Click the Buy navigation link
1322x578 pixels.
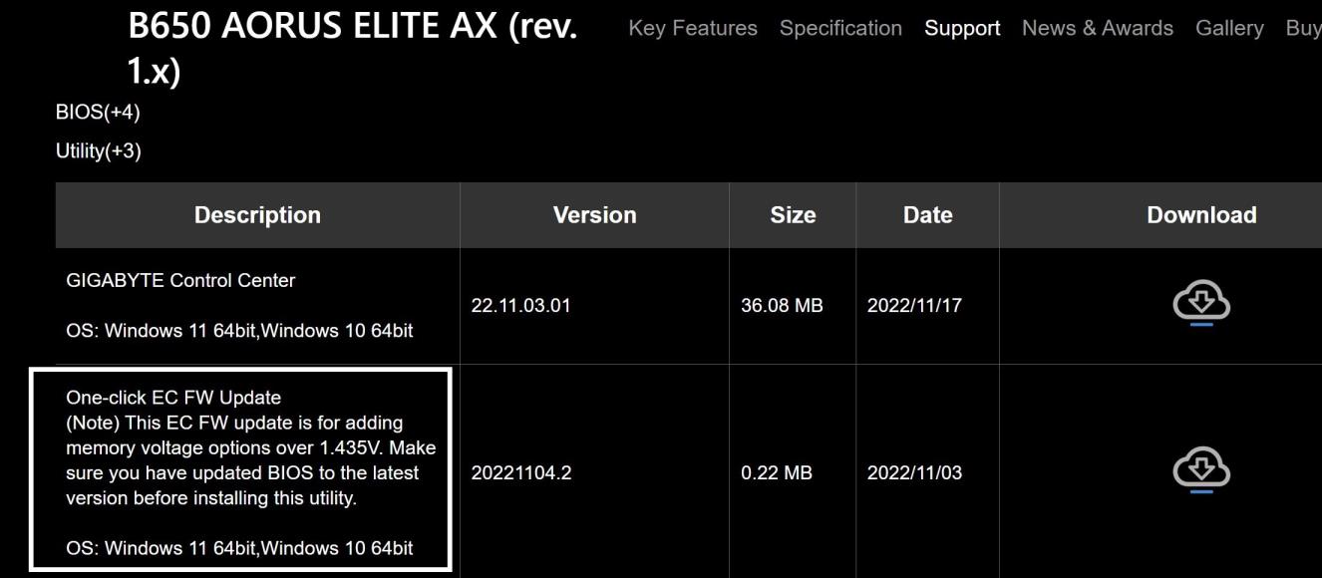coord(1303,29)
